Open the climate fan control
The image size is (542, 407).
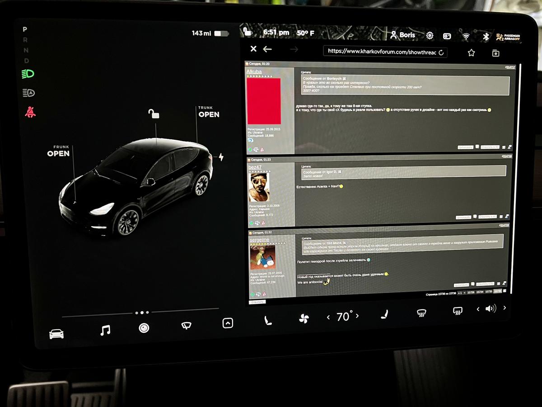pos(304,318)
